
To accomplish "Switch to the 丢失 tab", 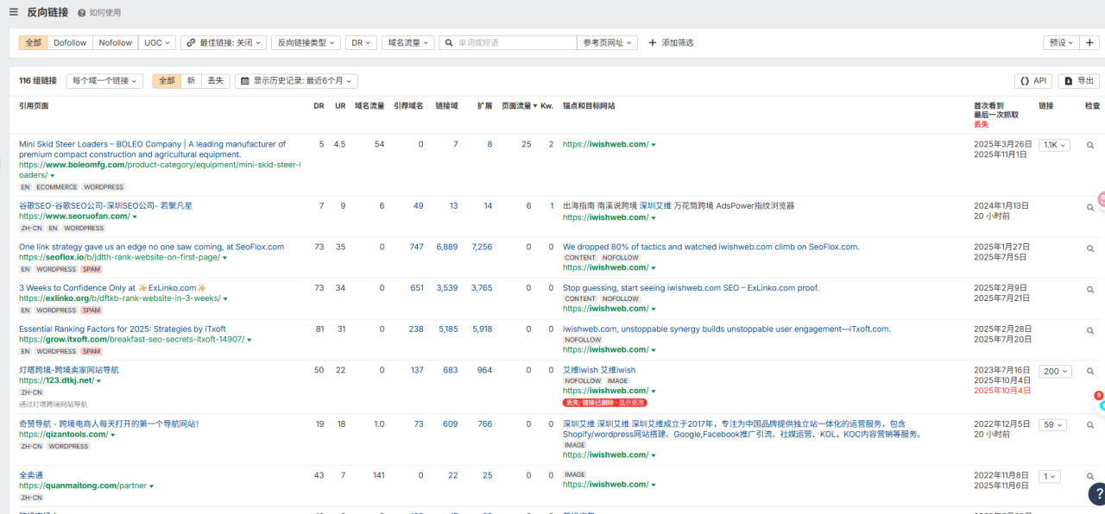I will [215, 80].
